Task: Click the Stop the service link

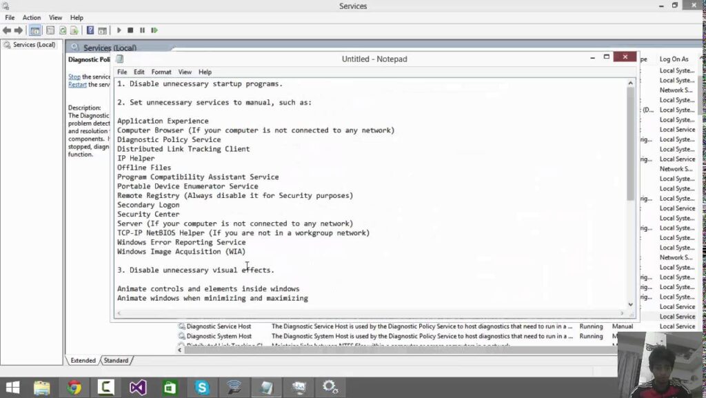Action: [74, 77]
